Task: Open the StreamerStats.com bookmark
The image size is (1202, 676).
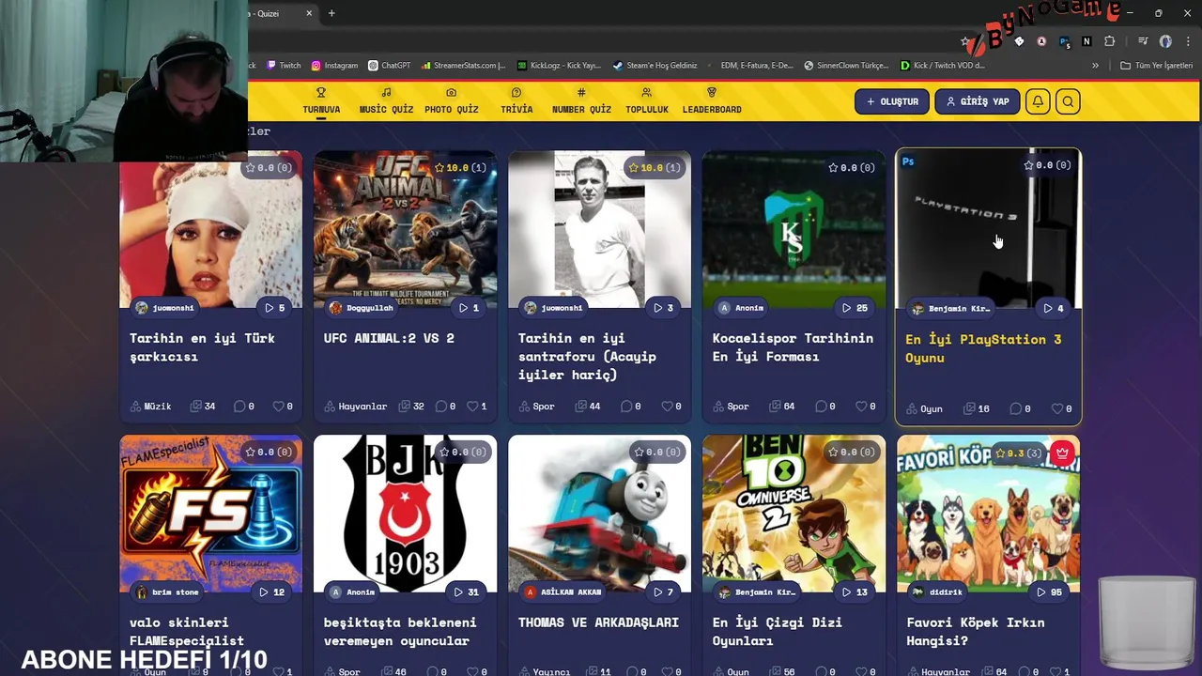Action: coord(464,66)
